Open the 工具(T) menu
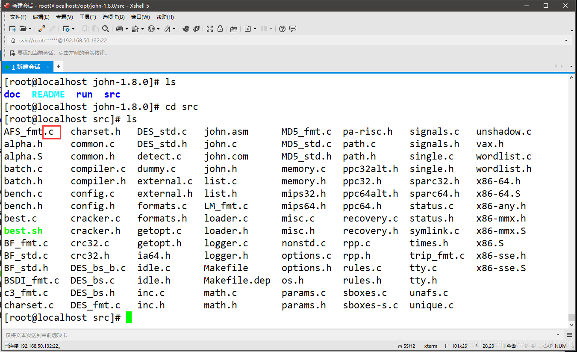The image size is (577, 352). (x=88, y=17)
